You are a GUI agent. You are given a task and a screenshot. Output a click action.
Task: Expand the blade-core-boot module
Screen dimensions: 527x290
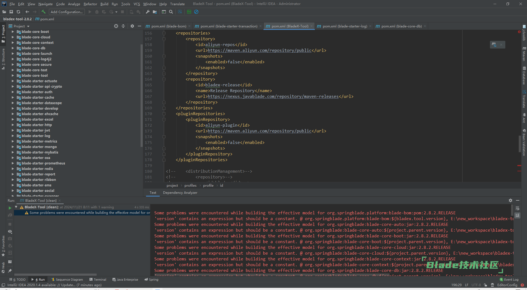tap(13, 32)
